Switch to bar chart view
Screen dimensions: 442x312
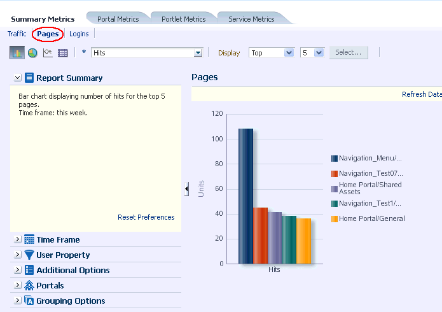click(x=17, y=52)
